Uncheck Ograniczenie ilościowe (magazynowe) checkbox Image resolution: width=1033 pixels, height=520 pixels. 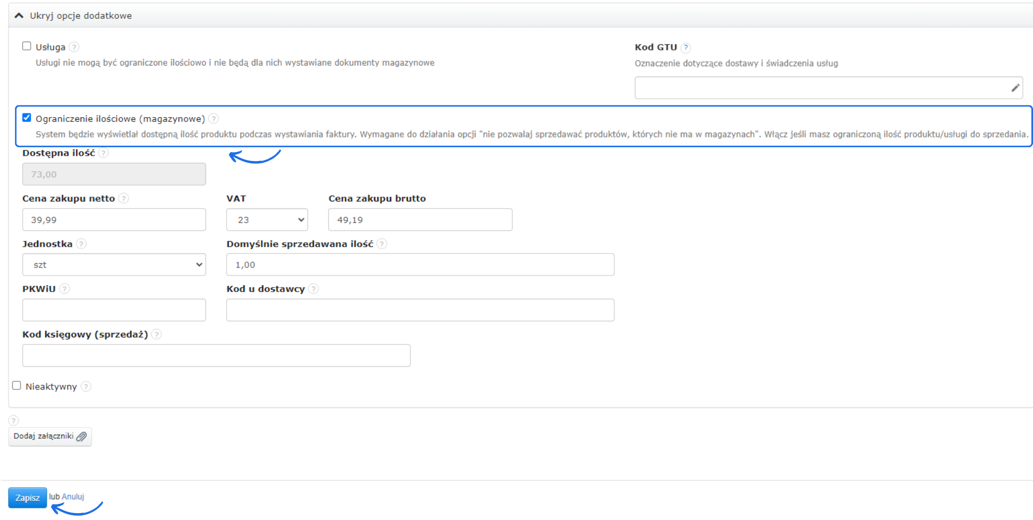(x=27, y=118)
